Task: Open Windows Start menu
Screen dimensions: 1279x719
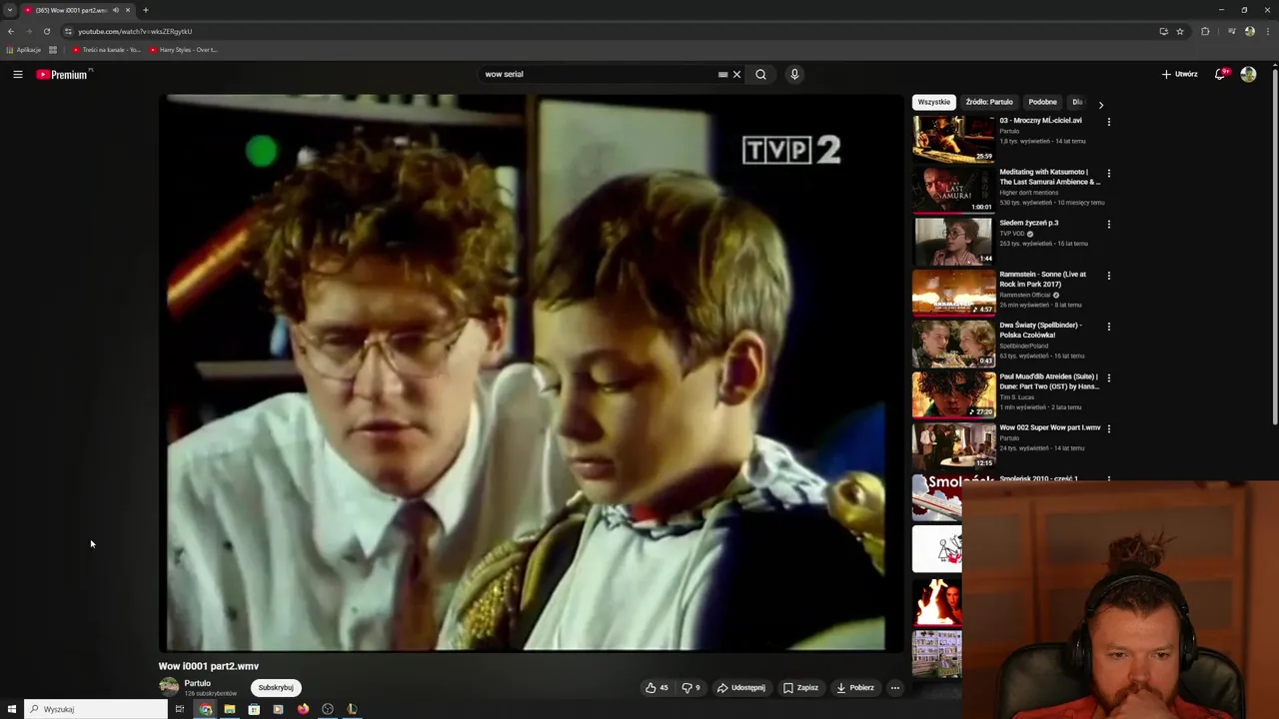Action: (11, 709)
